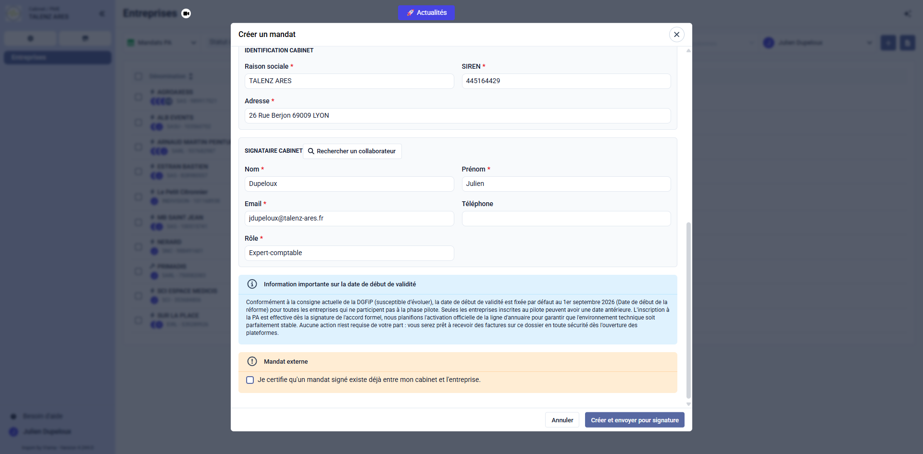Close the Créer un mandat dialog
This screenshot has height=454, width=923.
676,35
